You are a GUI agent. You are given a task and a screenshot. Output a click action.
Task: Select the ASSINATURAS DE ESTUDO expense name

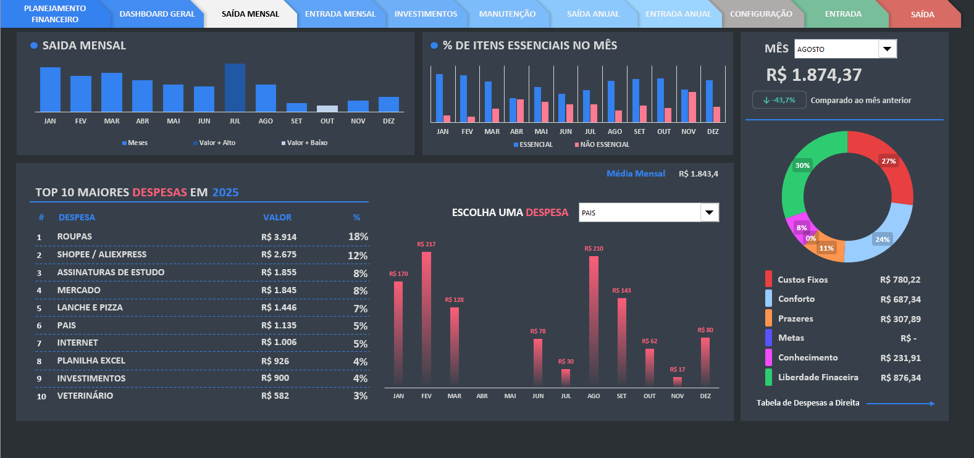pos(111,272)
